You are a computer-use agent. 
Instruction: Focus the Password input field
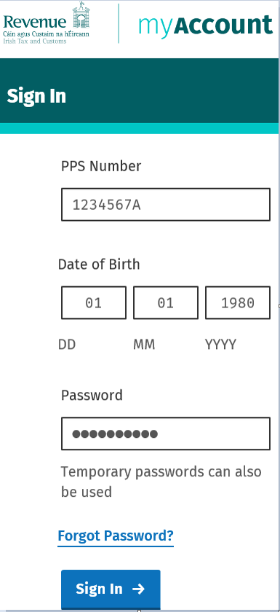(166, 433)
